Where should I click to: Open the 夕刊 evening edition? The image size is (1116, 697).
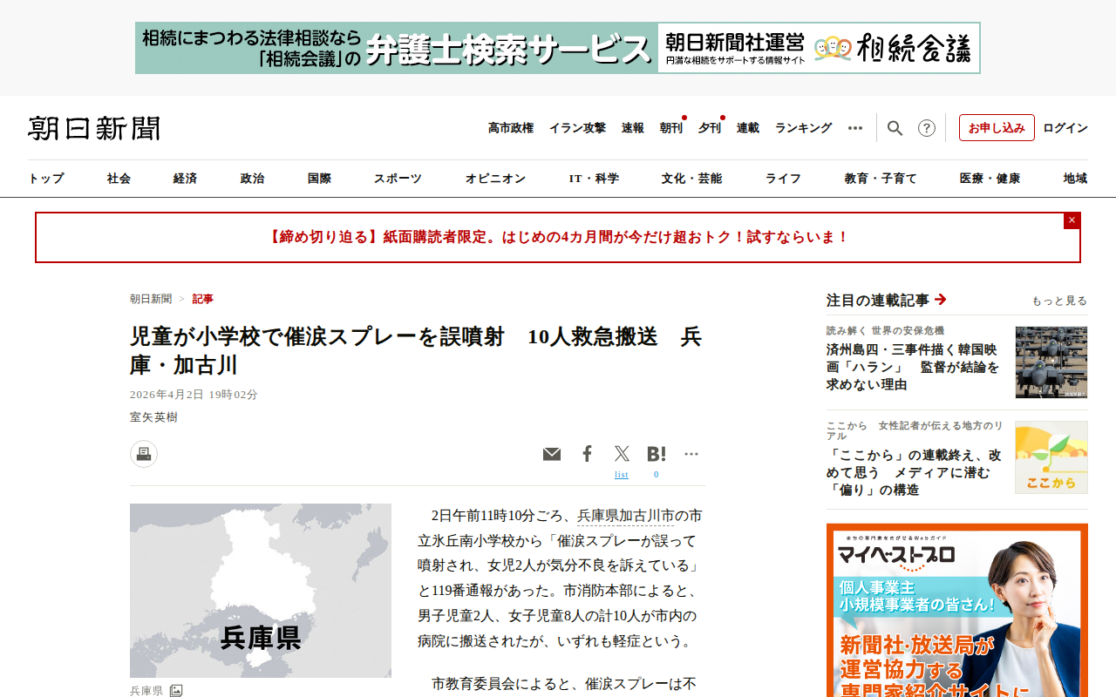click(x=710, y=128)
